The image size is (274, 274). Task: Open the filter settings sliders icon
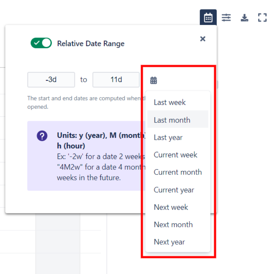pos(226,18)
